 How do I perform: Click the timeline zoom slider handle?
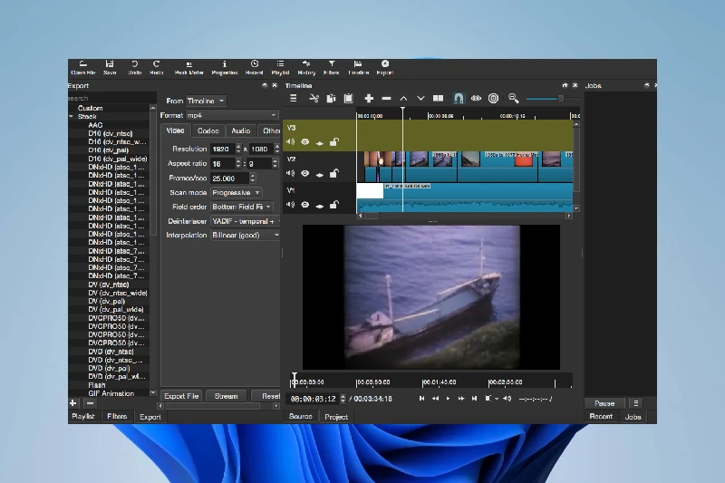(x=560, y=99)
